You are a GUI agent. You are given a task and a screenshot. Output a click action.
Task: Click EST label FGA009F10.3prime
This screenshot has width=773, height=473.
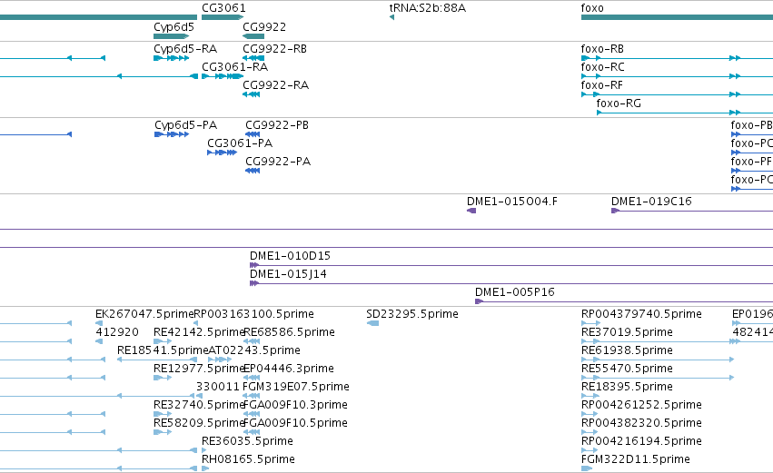click(295, 405)
